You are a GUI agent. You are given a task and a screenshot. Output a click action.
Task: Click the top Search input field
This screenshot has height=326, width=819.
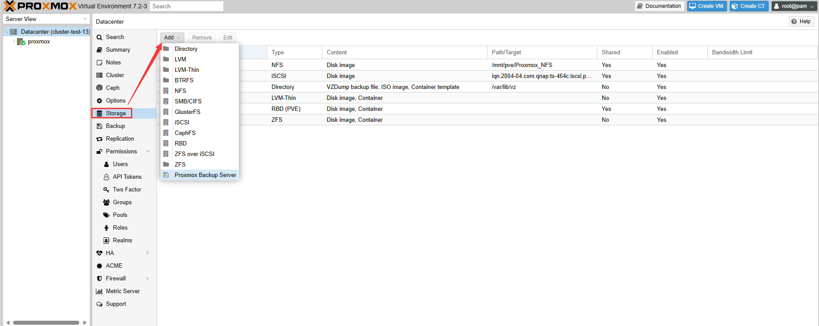[x=187, y=6]
